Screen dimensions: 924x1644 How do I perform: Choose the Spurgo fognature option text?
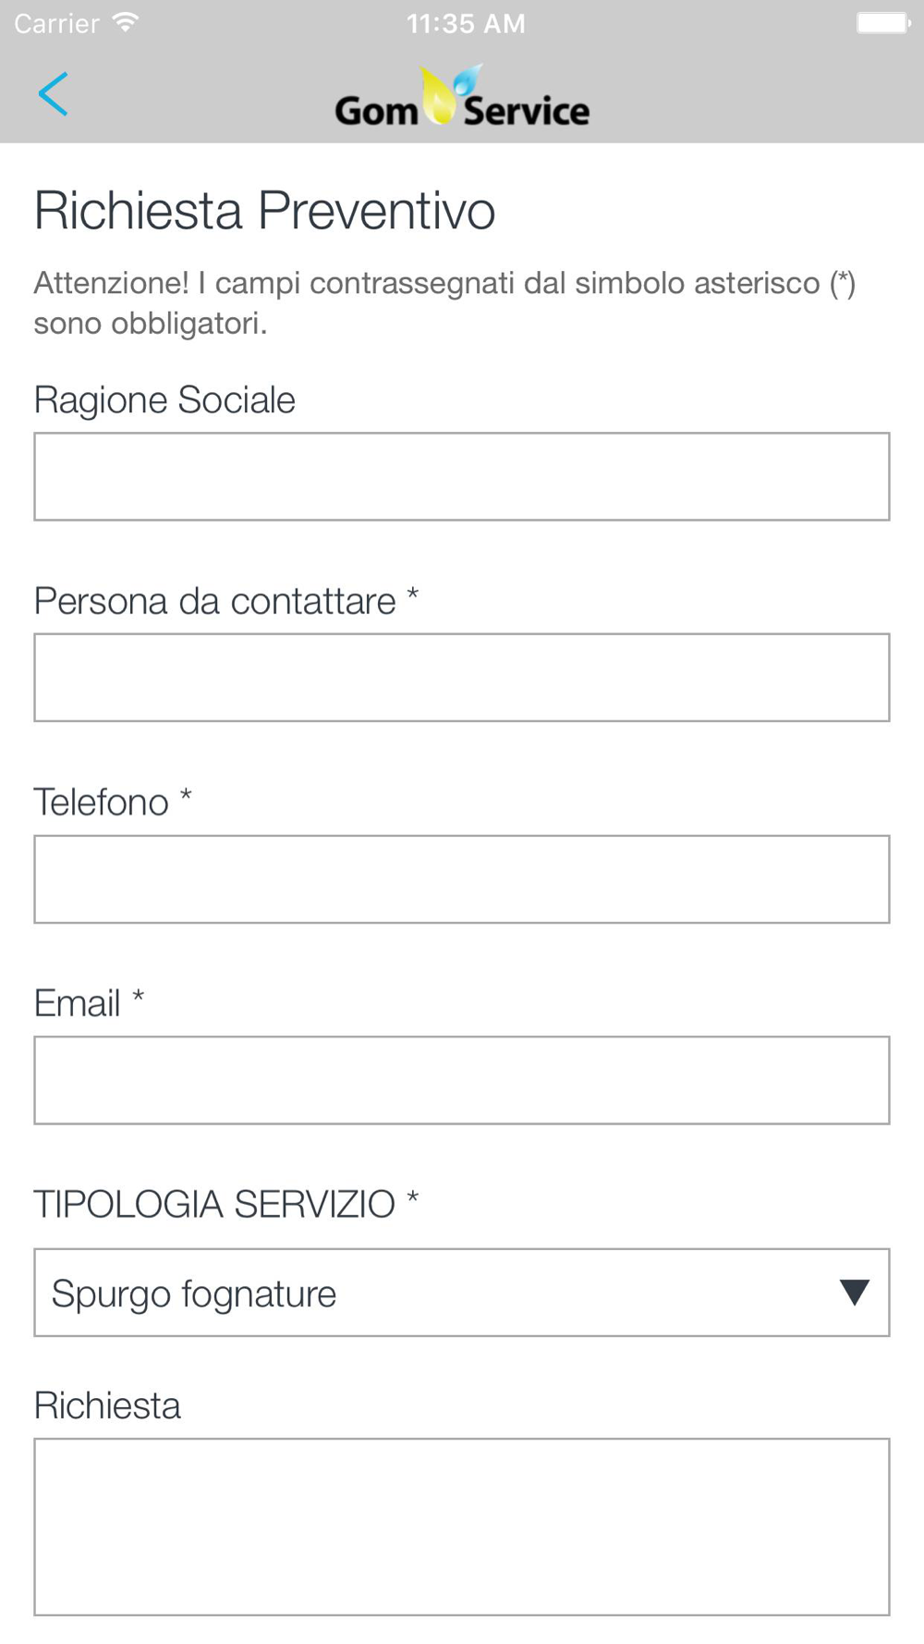point(194,1294)
